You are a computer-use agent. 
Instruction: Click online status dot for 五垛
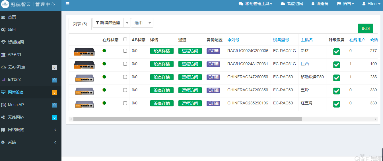tap(104, 90)
